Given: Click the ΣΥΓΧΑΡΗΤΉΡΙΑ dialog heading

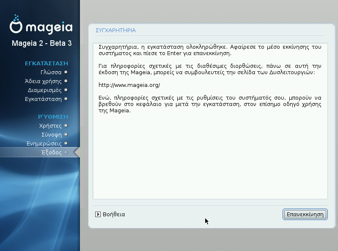Looking at the screenshot, I should point(115,30).
